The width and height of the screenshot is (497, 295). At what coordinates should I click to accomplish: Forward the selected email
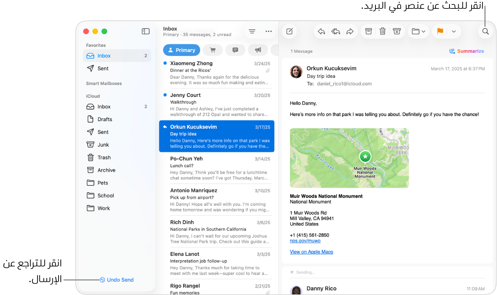click(350, 32)
